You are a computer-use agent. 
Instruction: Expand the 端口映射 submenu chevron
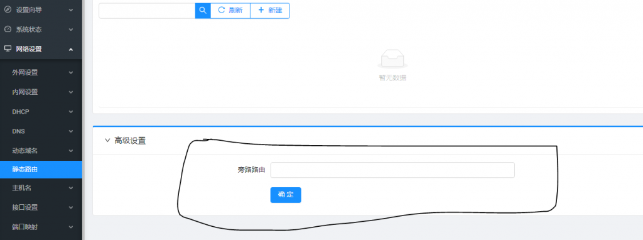[71, 227]
